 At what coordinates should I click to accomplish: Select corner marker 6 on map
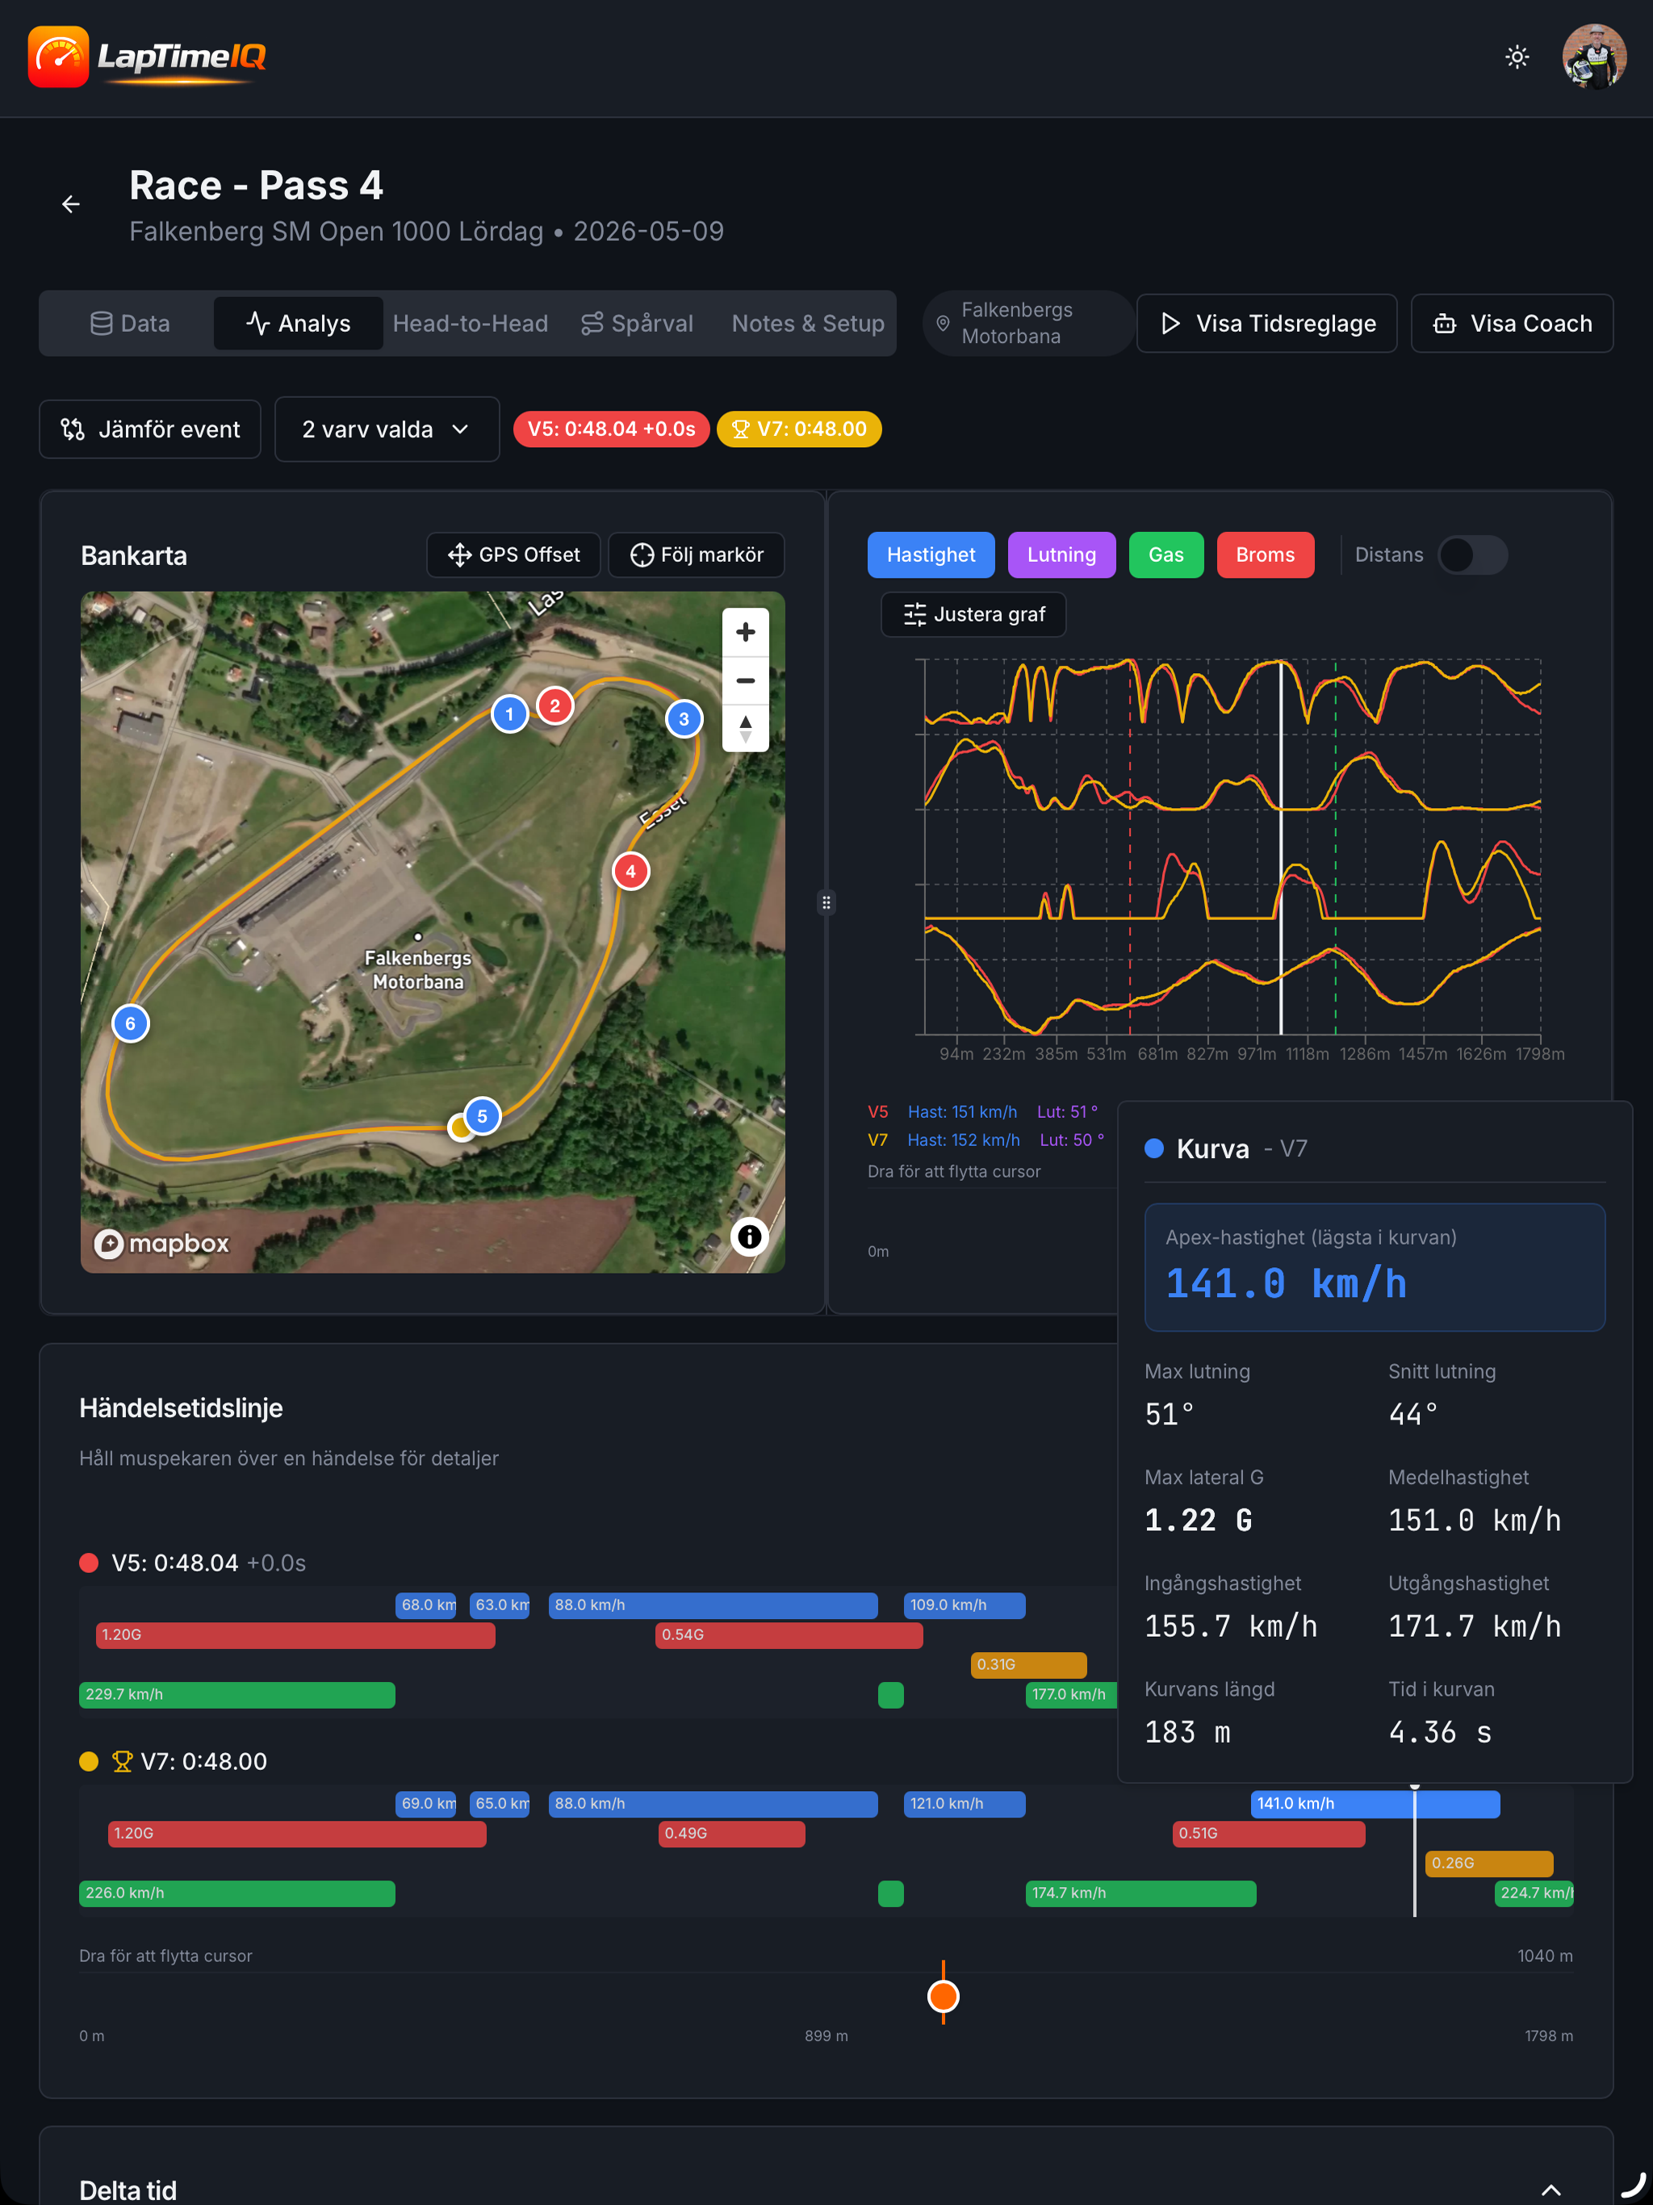coord(131,1023)
